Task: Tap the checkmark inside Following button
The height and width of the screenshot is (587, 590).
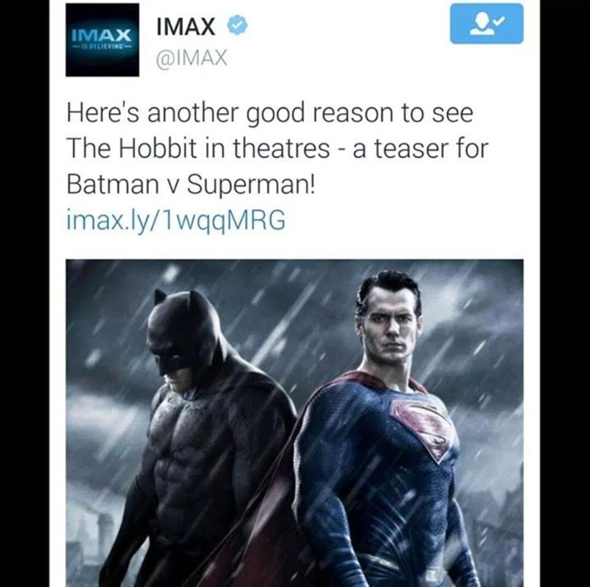Action: [498, 21]
